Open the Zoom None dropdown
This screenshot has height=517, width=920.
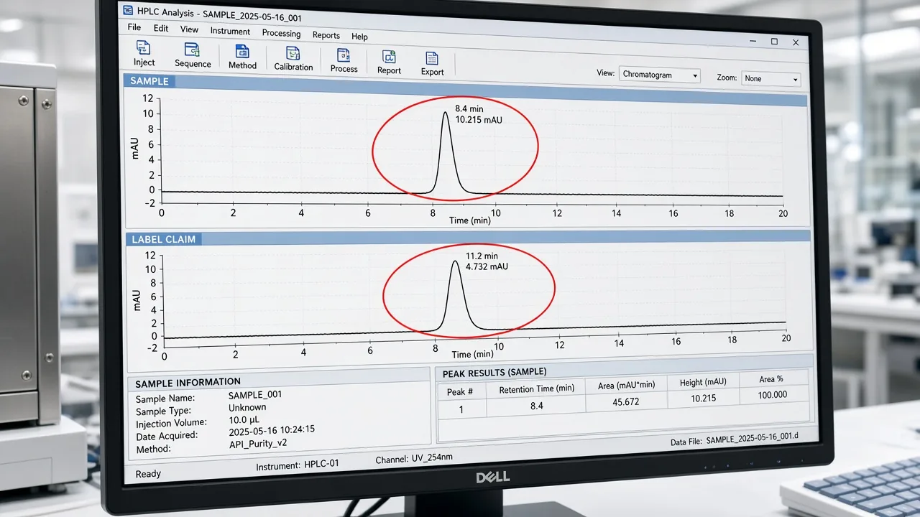(770, 78)
